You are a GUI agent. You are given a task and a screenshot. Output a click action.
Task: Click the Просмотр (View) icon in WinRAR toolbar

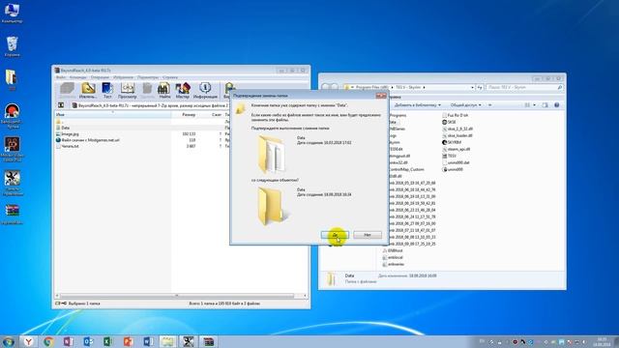point(128,90)
